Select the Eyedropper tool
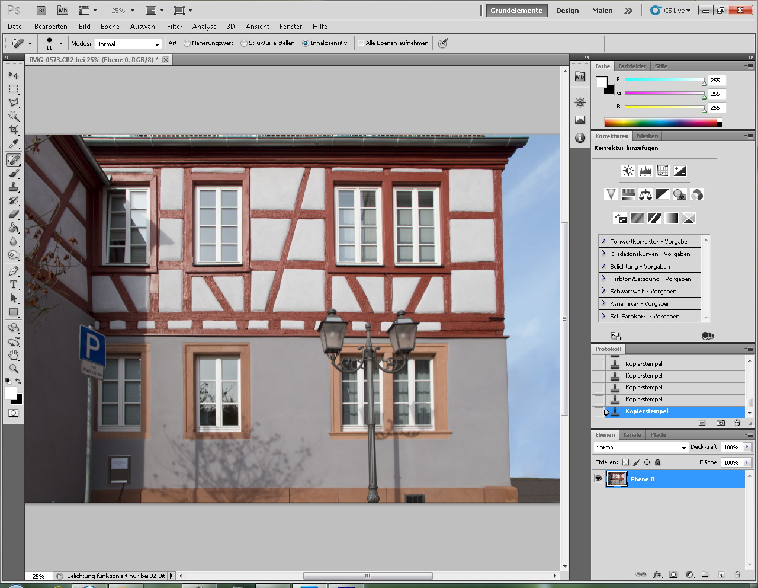Screen dimensions: 758x588 point(14,144)
